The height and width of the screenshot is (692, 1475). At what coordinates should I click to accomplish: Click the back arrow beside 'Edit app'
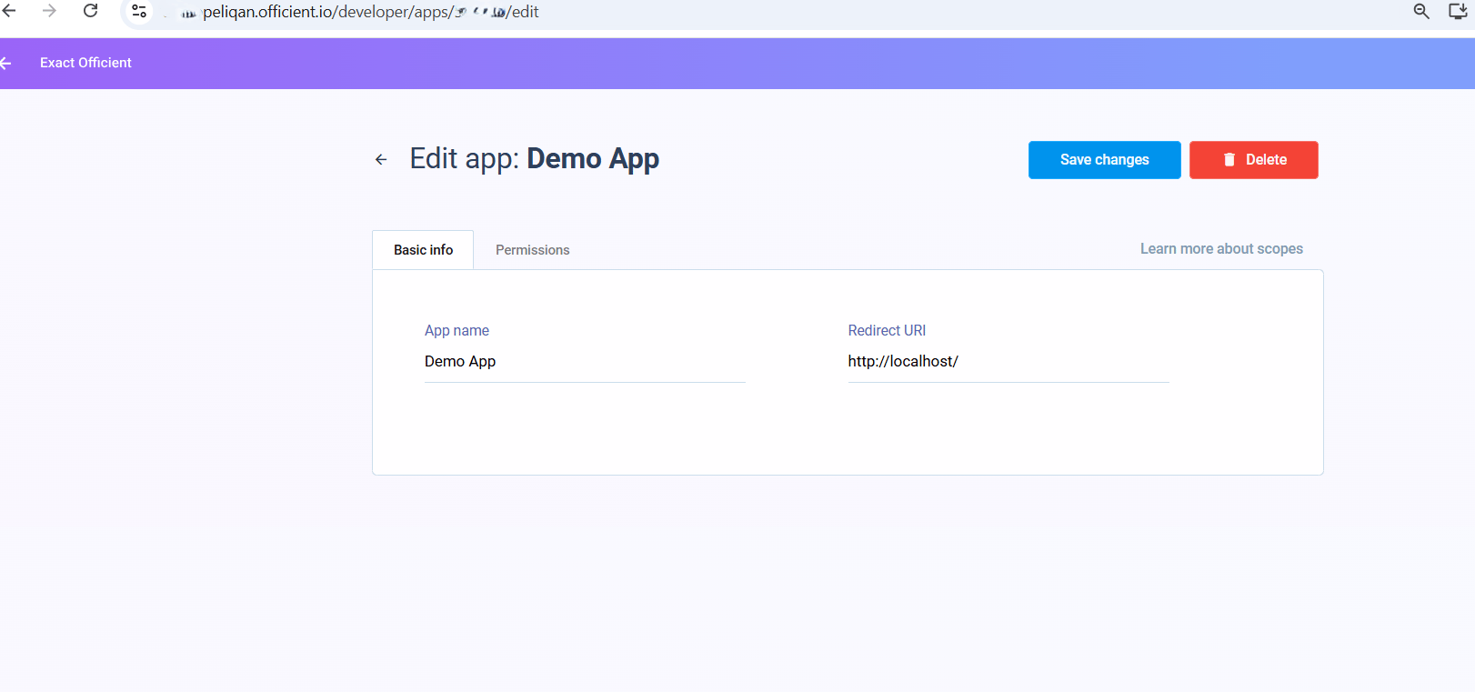point(381,159)
